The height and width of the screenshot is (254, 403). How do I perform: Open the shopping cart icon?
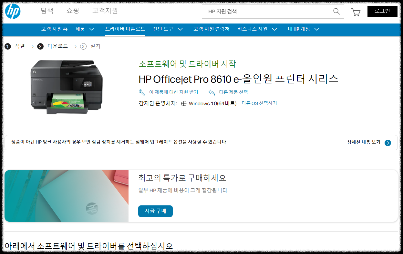356,12
